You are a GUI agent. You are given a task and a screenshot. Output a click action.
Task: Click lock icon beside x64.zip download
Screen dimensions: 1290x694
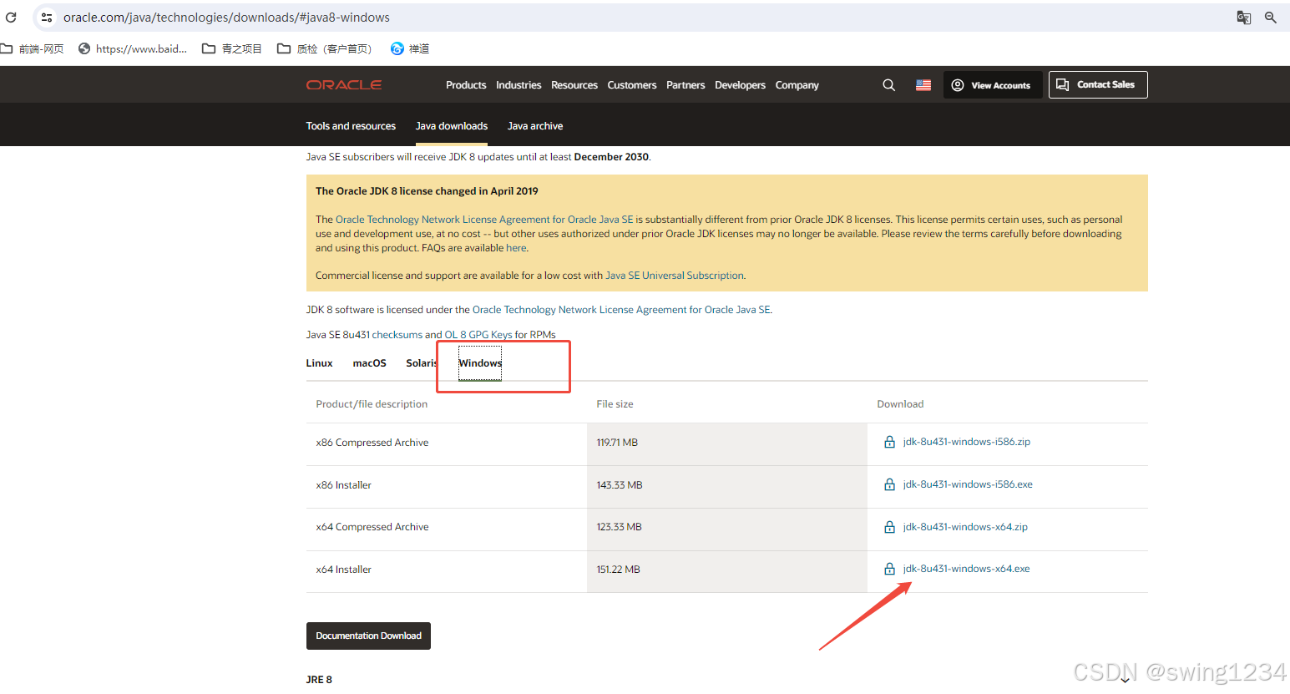[889, 527]
